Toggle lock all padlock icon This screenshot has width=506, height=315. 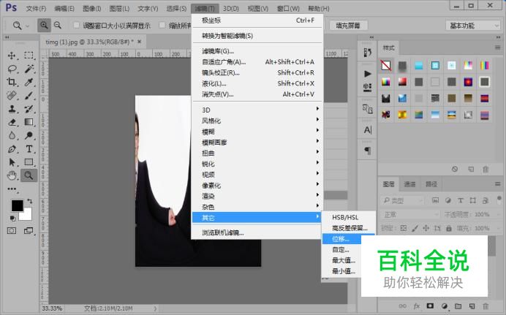(448, 228)
